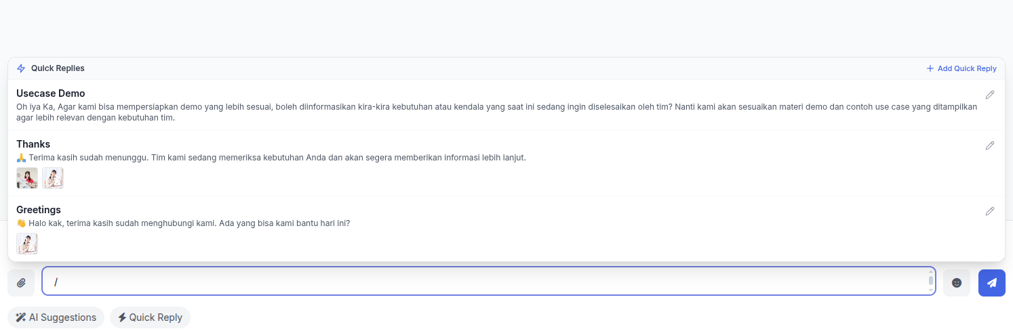
Task: Edit the Thanks quick reply
Action: click(x=990, y=146)
